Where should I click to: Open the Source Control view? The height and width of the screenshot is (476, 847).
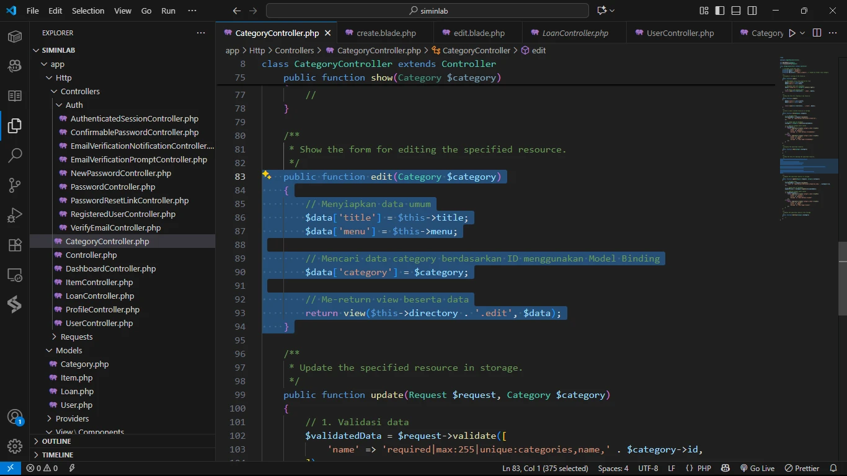[x=15, y=185]
